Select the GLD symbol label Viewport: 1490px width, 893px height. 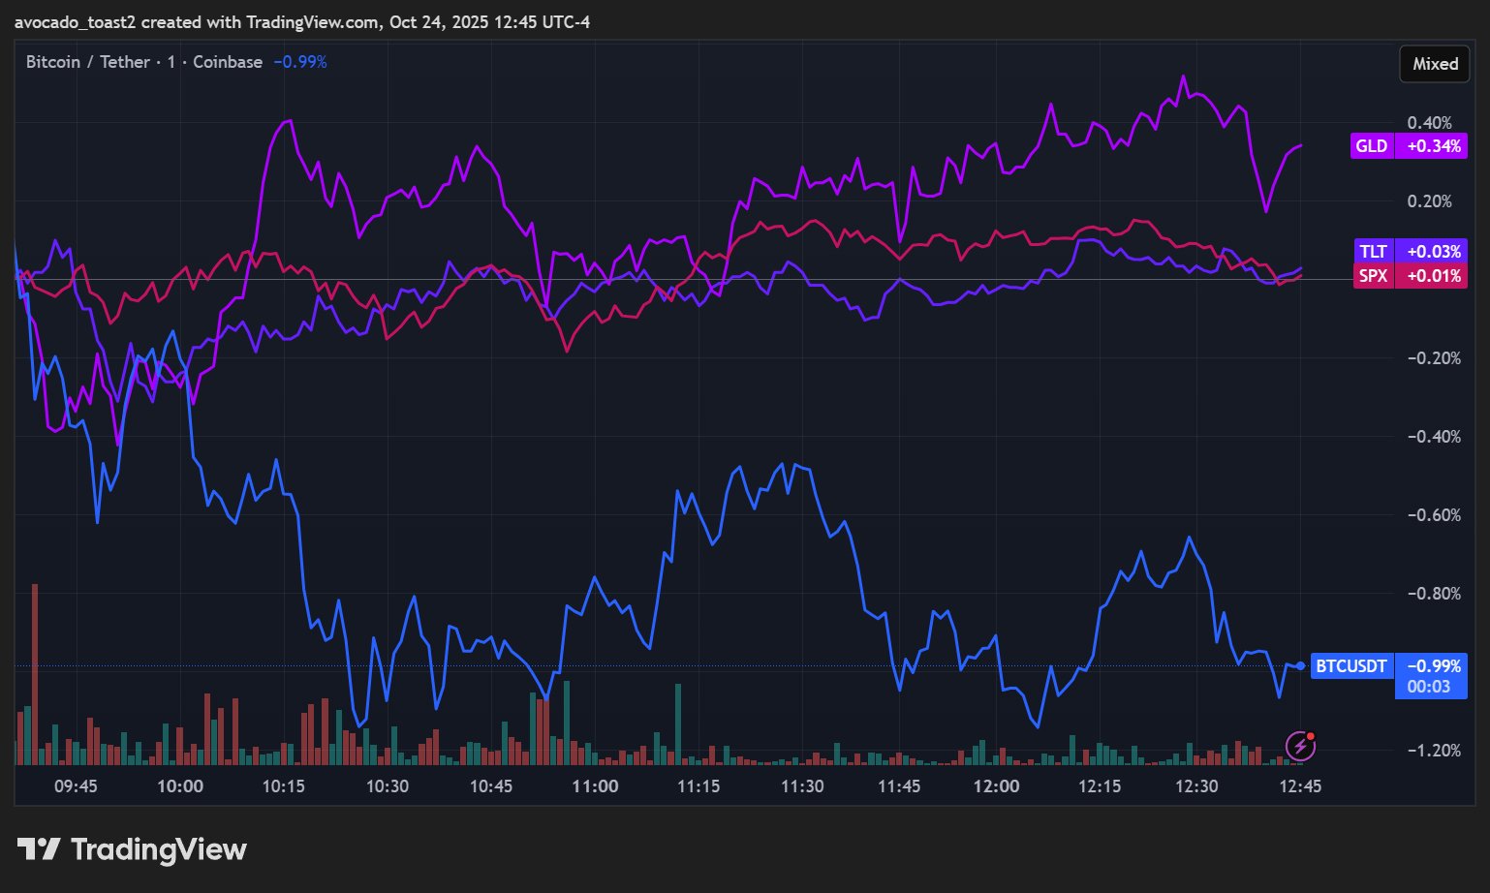pyautogui.click(x=1371, y=146)
